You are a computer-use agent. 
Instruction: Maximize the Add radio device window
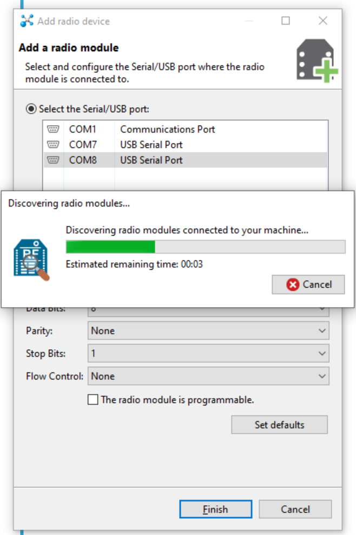click(286, 21)
